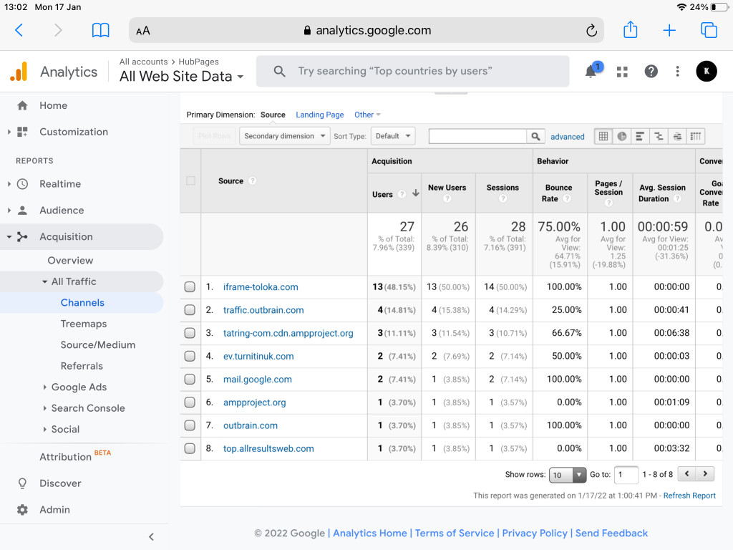Collapse the sidebar with bottom chevron
This screenshot has width=733, height=550.
151,537
